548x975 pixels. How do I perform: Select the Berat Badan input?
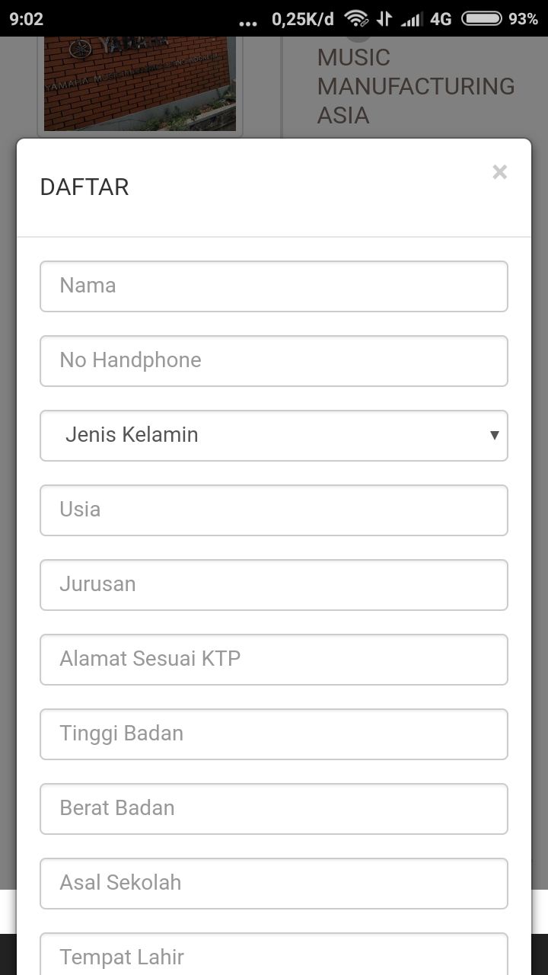point(274,809)
